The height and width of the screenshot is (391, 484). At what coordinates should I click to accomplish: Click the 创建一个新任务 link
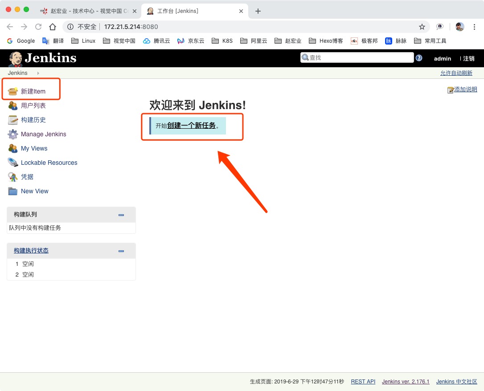191,126
